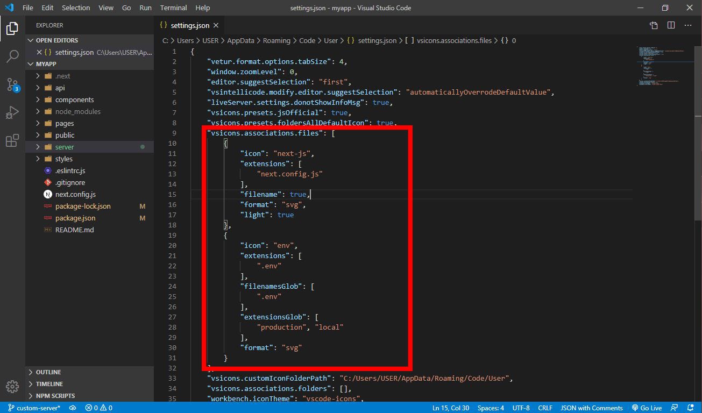Image resolution: width=702 pixels, height=413 pixels.
Task: Open the Extensions view
Action: 12,140
